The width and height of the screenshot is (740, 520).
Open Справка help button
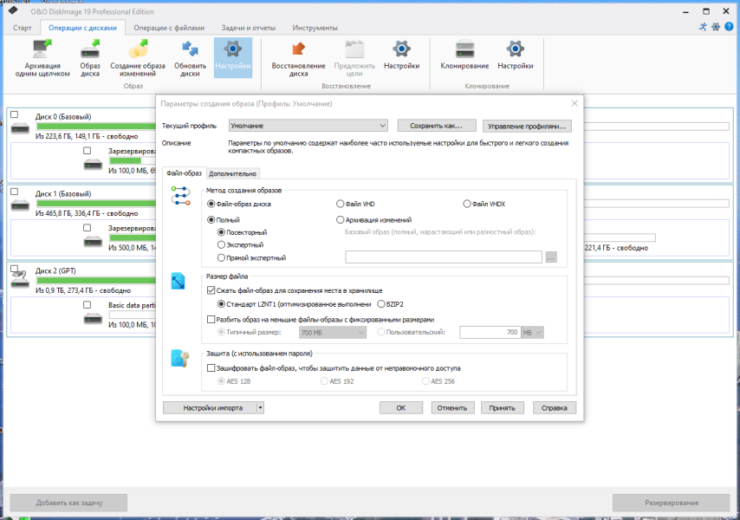click(x=555, y=408)
